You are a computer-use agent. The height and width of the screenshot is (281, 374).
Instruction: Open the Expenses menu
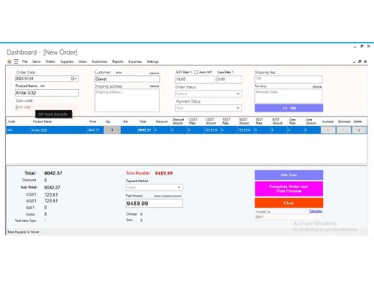[x=135, y=61]
